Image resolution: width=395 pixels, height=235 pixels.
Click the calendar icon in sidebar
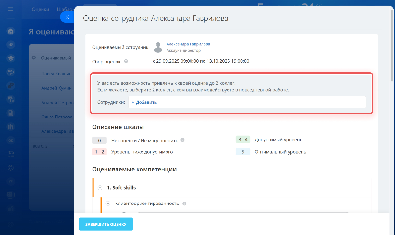[x=11, y=154]
